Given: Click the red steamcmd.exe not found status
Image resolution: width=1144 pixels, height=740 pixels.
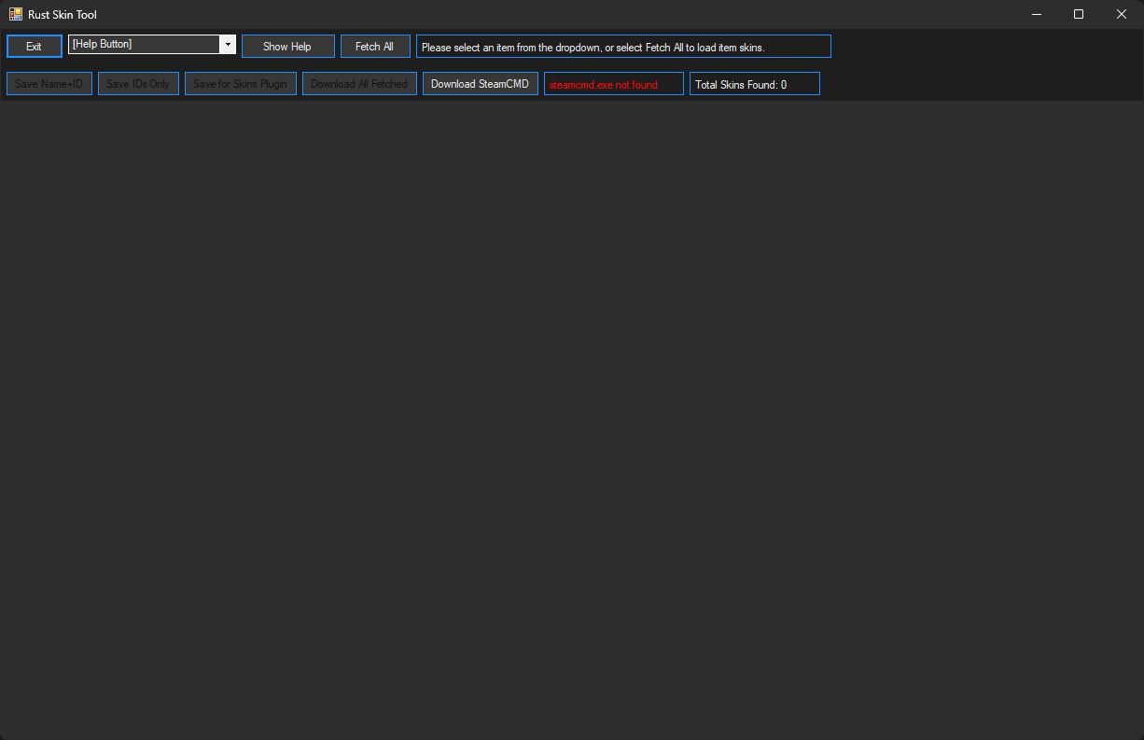Looking at the screenshot, I should coord(613,84).
